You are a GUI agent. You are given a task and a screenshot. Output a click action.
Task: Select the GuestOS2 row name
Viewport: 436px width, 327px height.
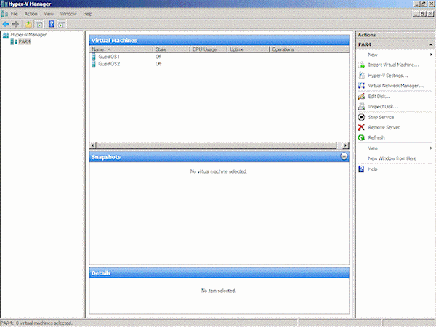click(109, 64)
